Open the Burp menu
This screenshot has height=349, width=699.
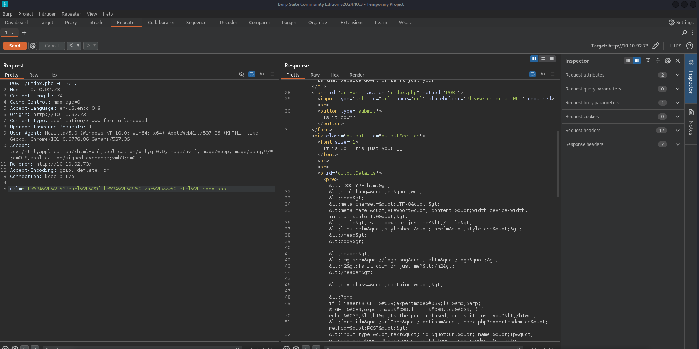point(7,14)
